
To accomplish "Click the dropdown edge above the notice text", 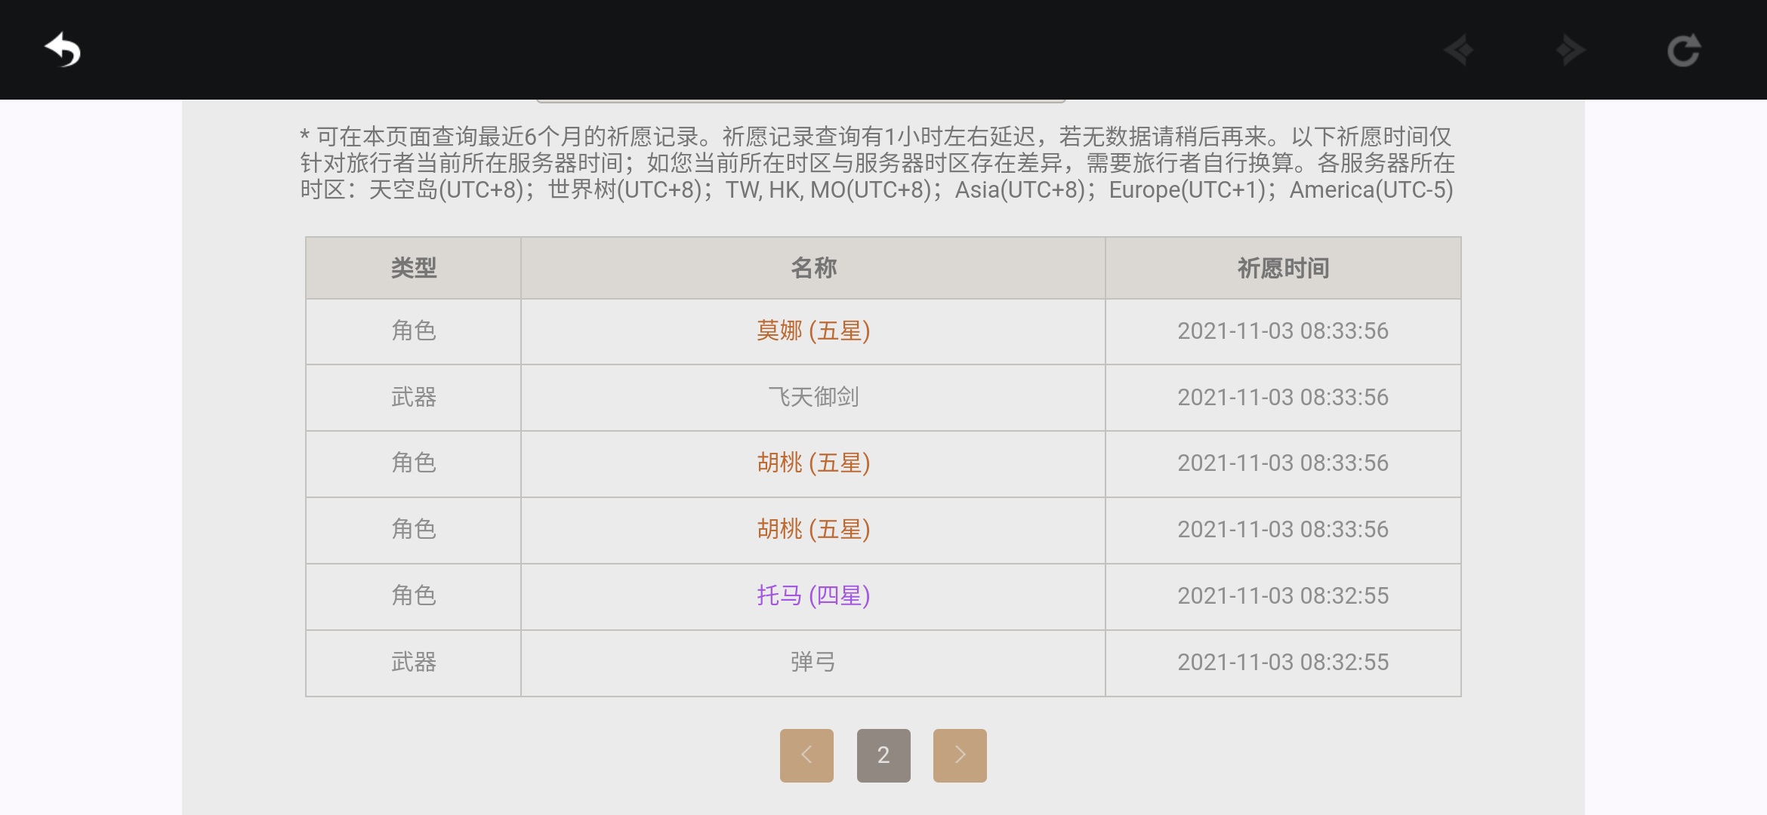I will [800, 100].
